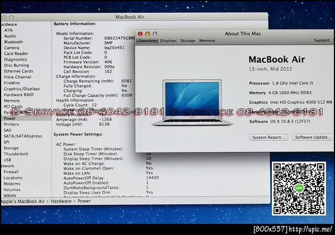This screenshot has width=335, height=235.
Task: Click Apple's MacBook Air in the path bar
Action: click(23, 202)
